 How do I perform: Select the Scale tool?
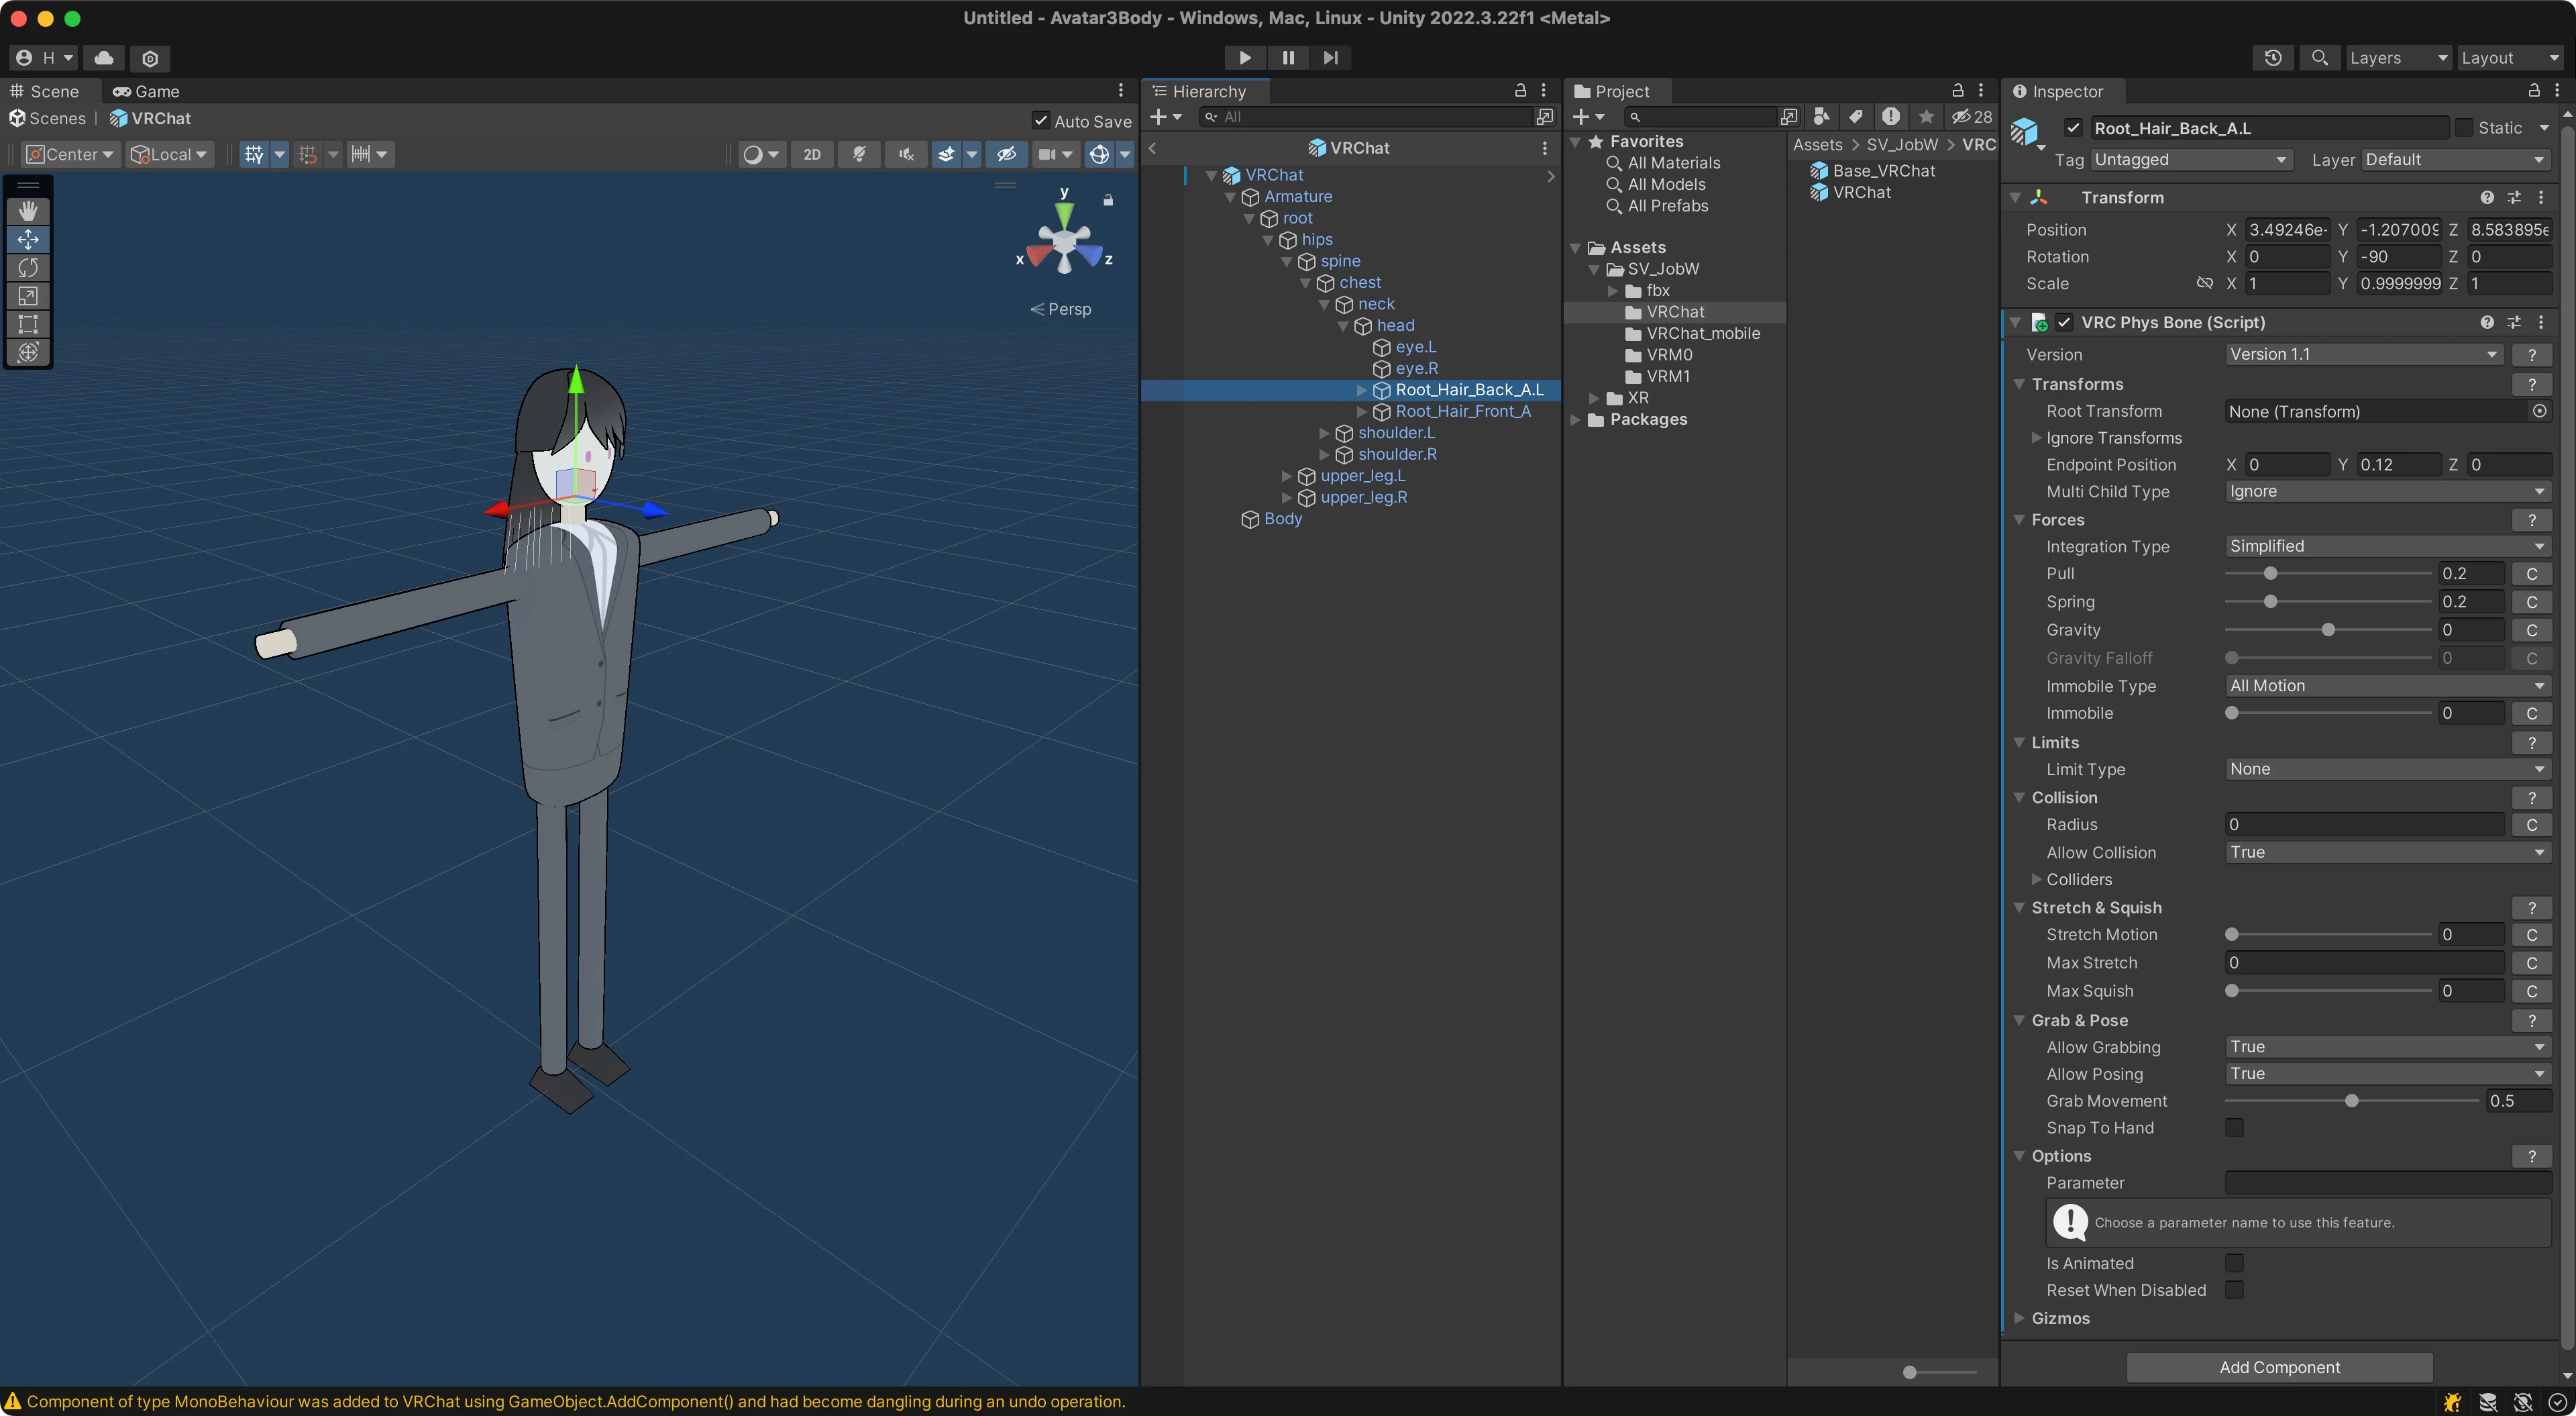(28, 295)
